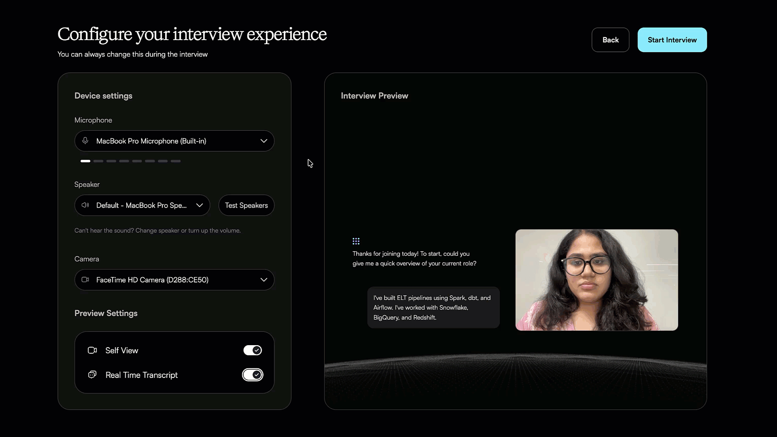Open the MacBook Pro Microphone dropdown
777x437 pixels.
click(174, 141)
